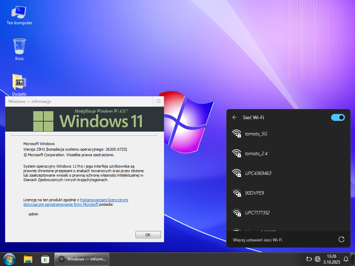This screenshot has width=355, height=266.
Task: Refresh the Wi-Fi network list
Action: [x=341, y=239]
